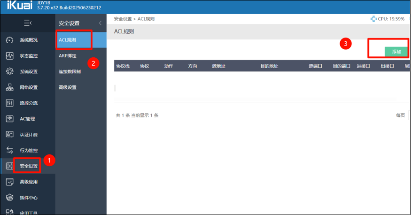Click the 源地址 column header
Image resolution: width=411 pixels, height=215 pixels.
(218, 66)
